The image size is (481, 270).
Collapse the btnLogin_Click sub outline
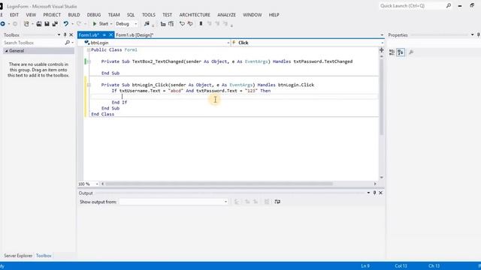point(89,85)
